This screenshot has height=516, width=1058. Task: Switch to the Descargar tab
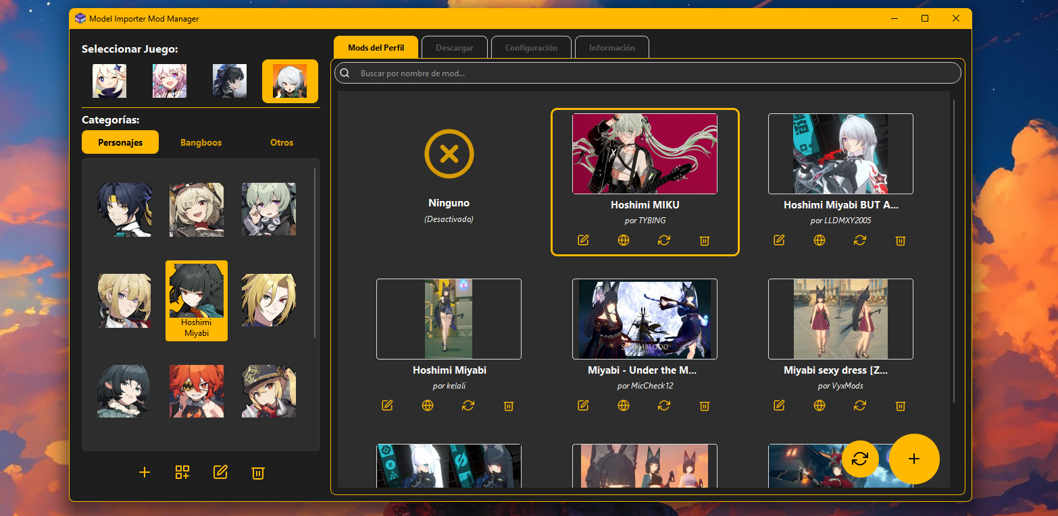454,47
